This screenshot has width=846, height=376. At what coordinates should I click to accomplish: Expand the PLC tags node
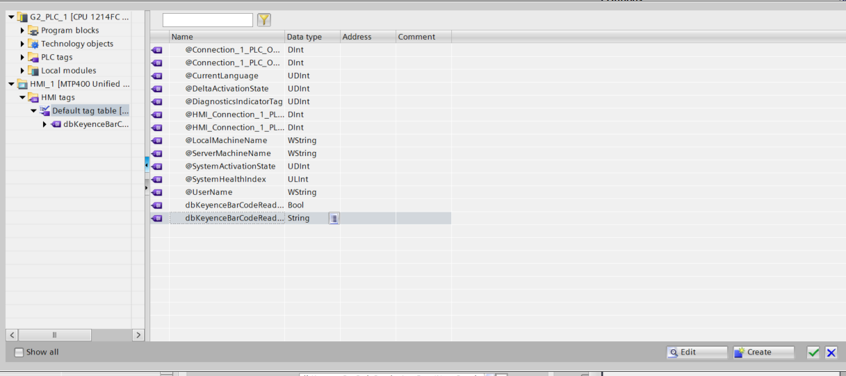pyautogui.click(x=22, y=57)
